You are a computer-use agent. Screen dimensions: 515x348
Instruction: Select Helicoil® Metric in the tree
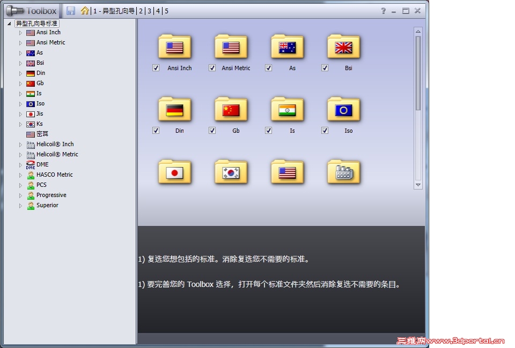pyautogui.click(x=57, y=154)
